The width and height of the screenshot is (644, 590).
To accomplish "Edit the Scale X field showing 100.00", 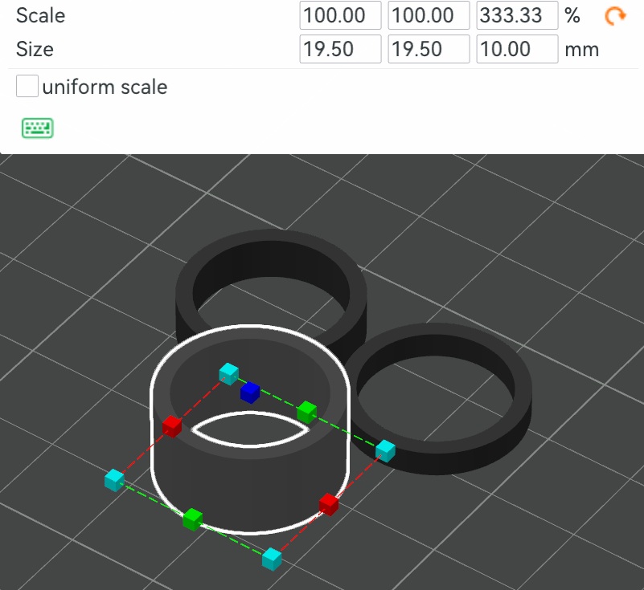I will coord(340,15).
